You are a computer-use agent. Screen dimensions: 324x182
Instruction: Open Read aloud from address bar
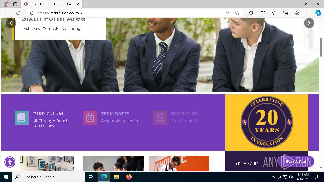point(227,13)
